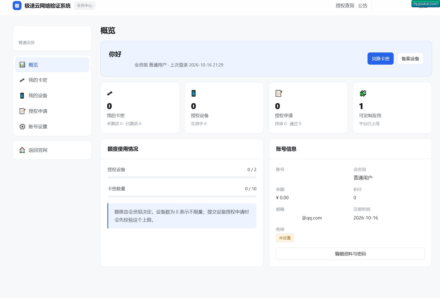This screenshot has width=440, height=298.
Task: Click the 未设置 security badge under 密保
Action: (285, 238)
